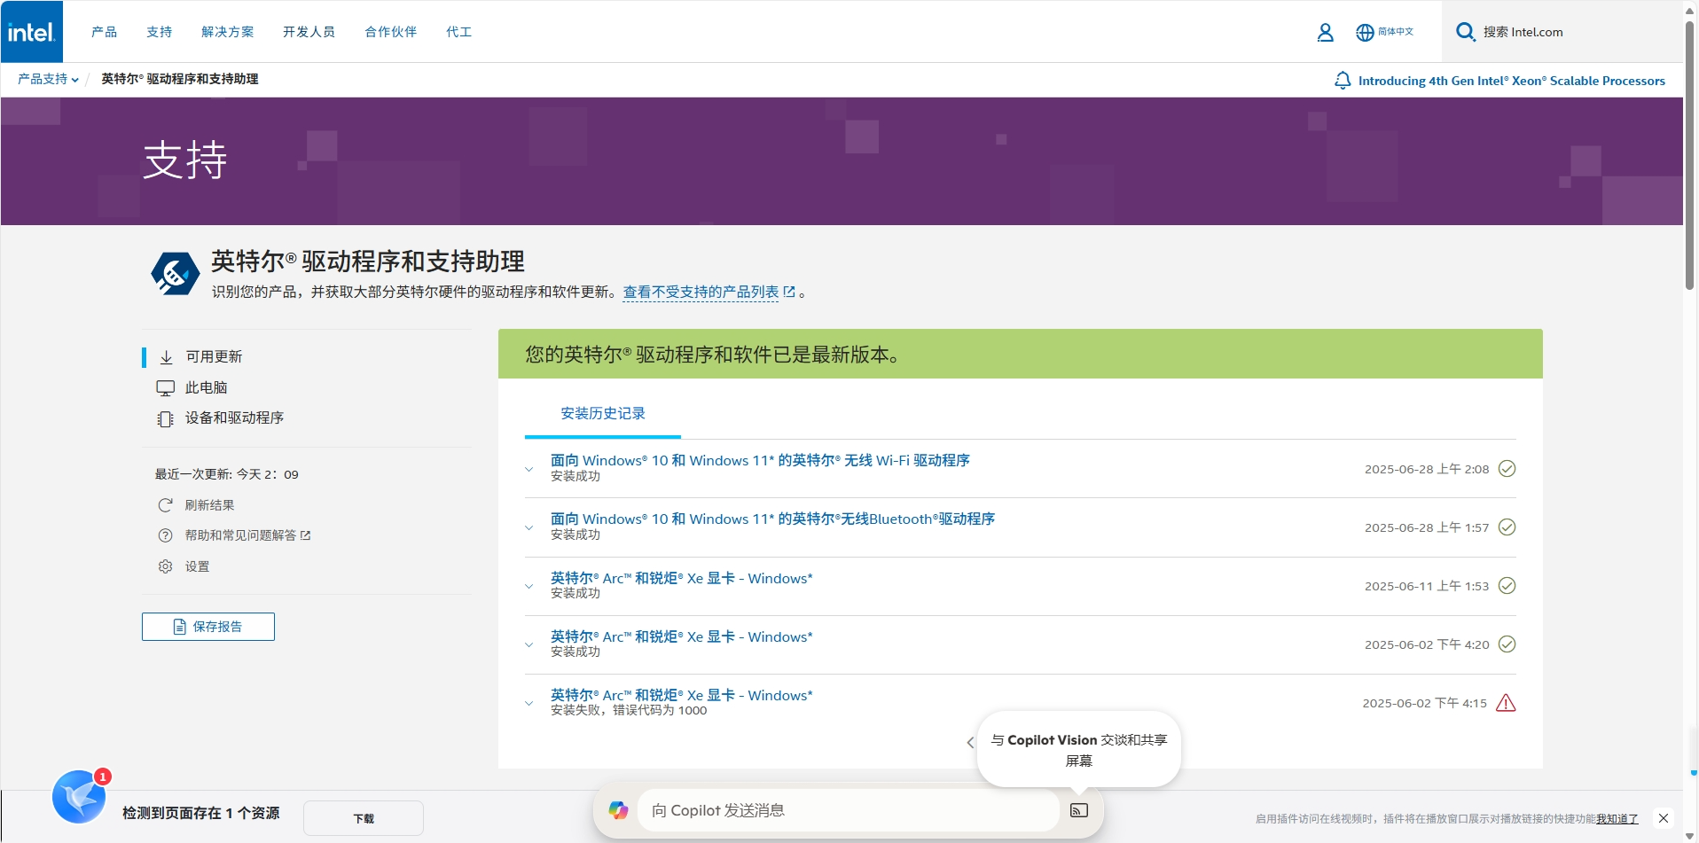Click the 2025-06-28 上午 2:08 timestamp
1699x843 pixels.
point(1427,469)
